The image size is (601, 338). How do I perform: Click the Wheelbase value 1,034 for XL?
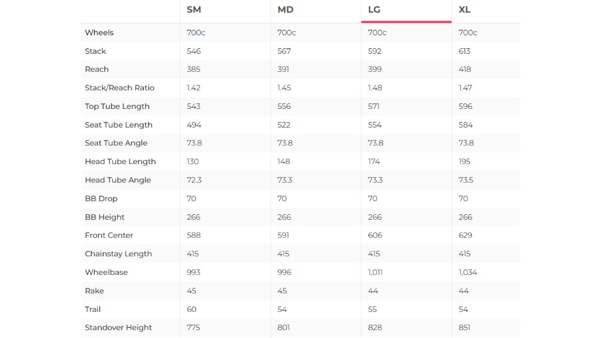coord(468,272)
